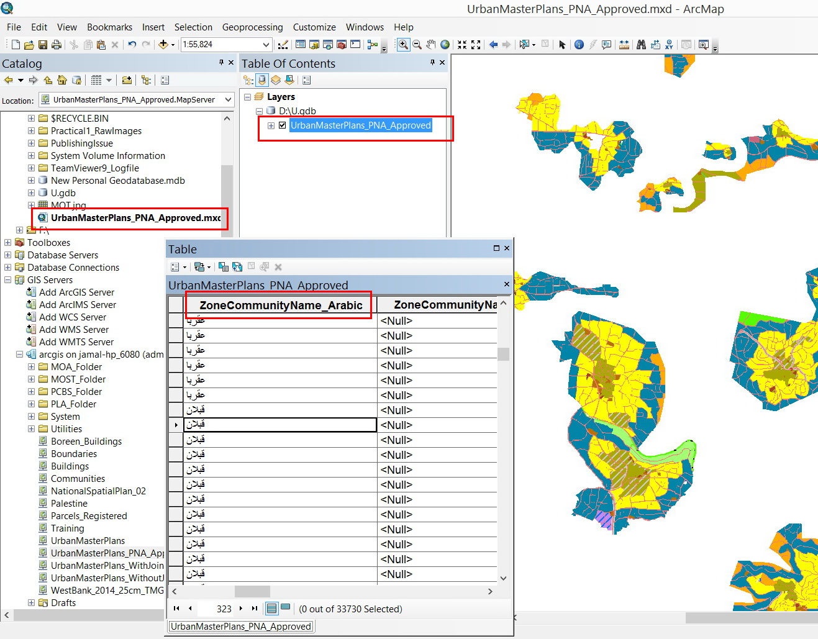Open the ArcToolbox window
818x639 pixels.
tap(341, 45)
